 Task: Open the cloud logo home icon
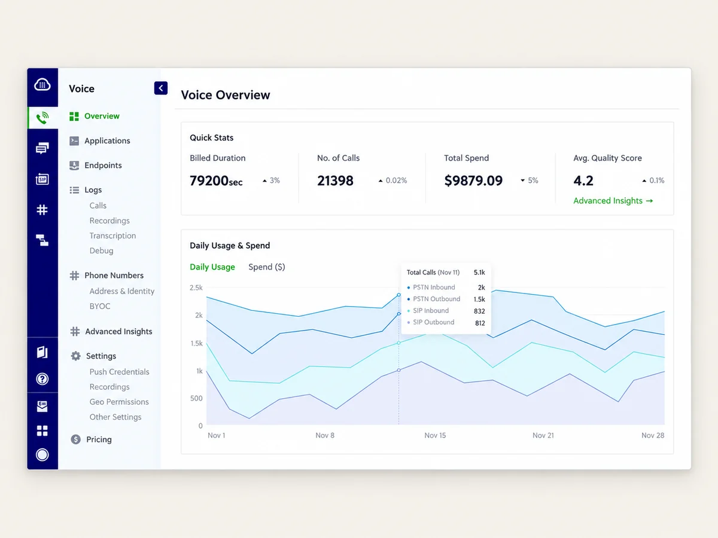[x=42, y=85]
